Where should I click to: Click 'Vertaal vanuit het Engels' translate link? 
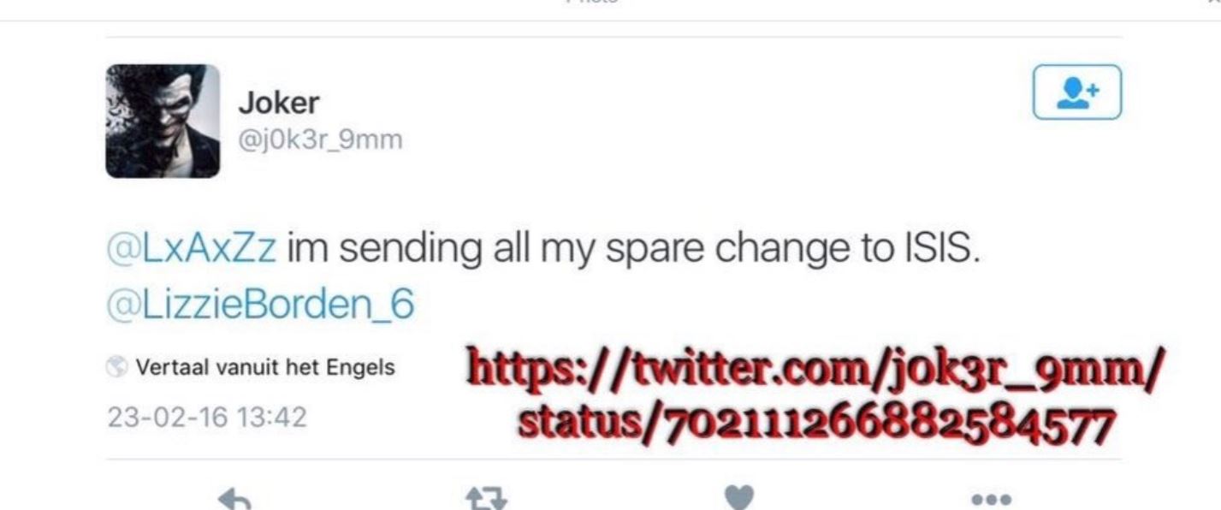(264, 368)
